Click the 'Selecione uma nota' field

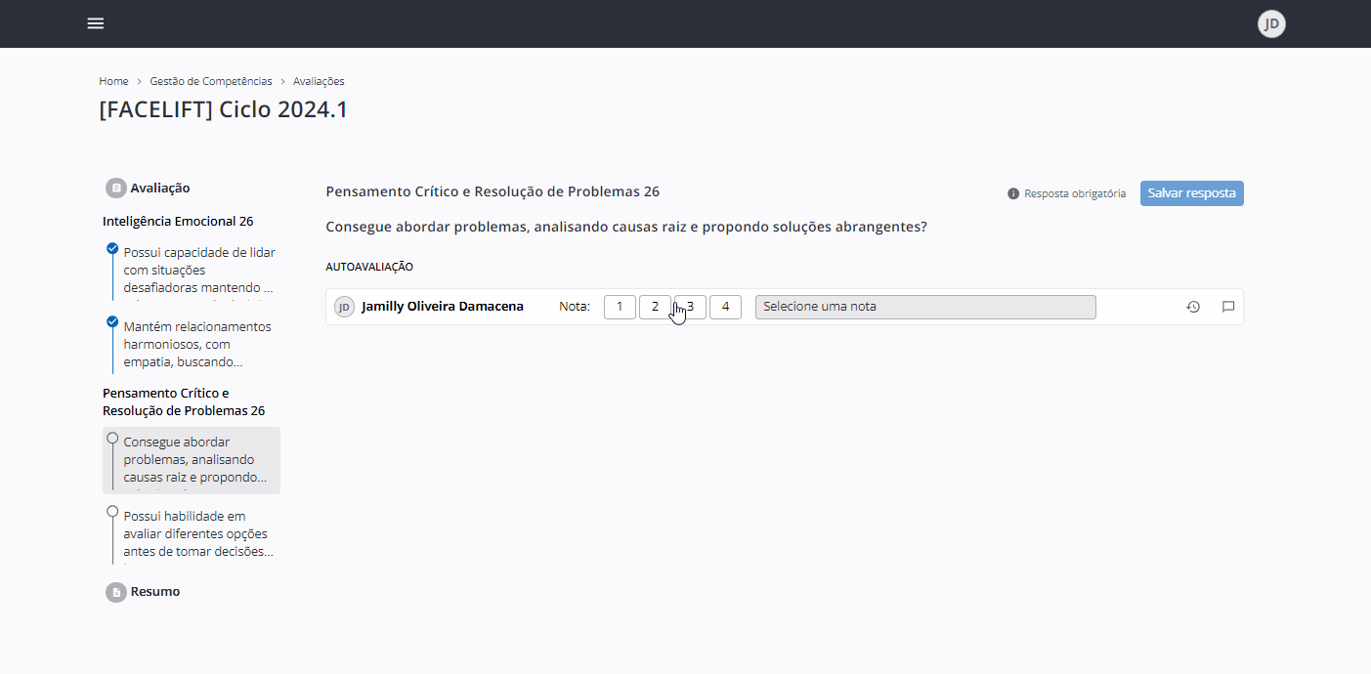tap(924, 307)
